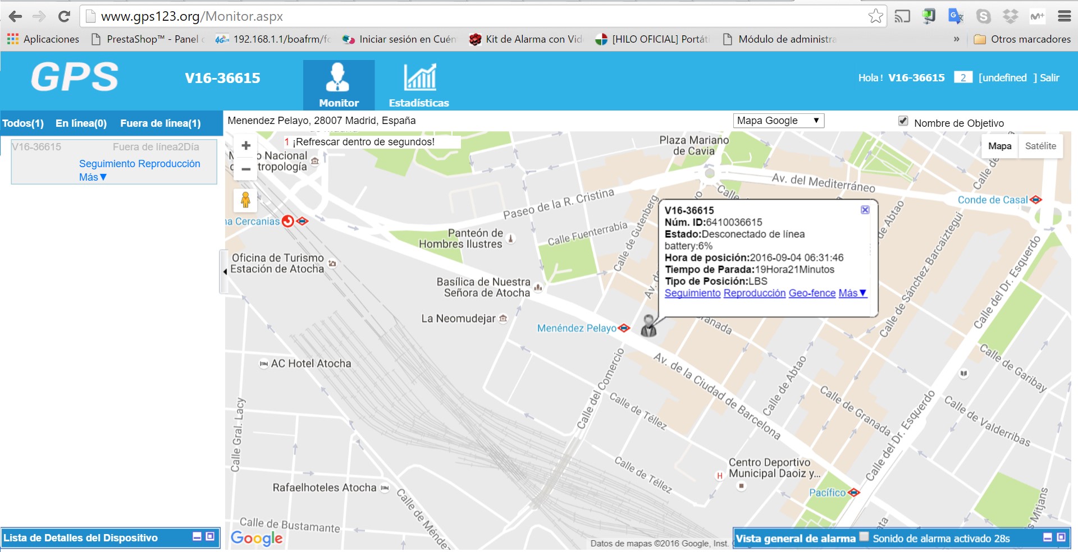The height and width of the screenshot is (552, 1078).
Task: Collapse the left device panel arrow
Action: [x=224, y=272]
